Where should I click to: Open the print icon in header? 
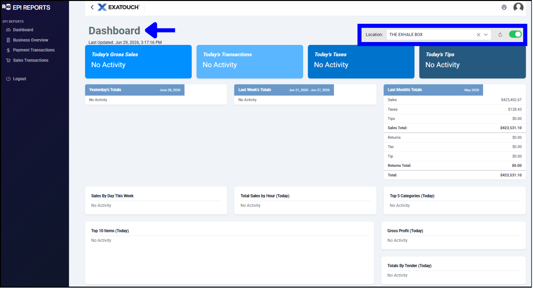click(x=504, y=7)
